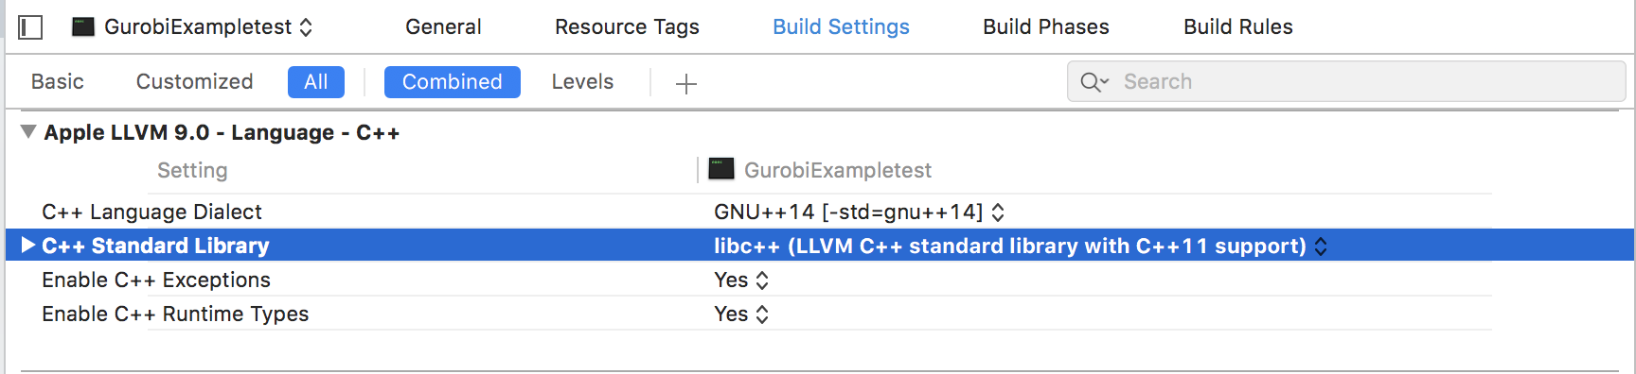The image size is (1636, 374).
Task: Expand the C++ Standard Library row
Action: (28, 246)
